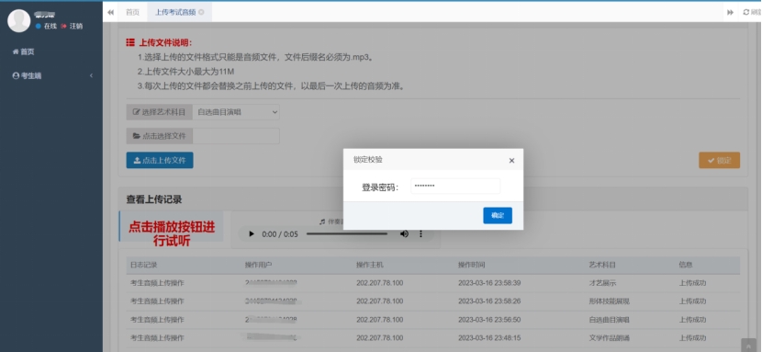Close the 上传考试音频 tab
Viewport: 762px width, 352px height.
(x=201, y=12)
